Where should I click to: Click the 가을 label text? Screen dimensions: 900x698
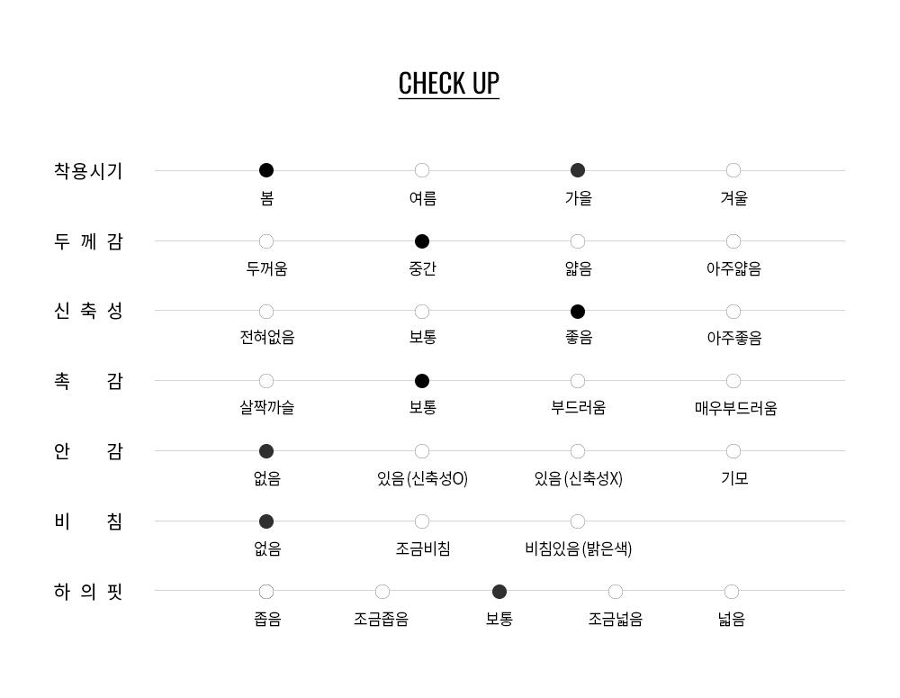578,199
